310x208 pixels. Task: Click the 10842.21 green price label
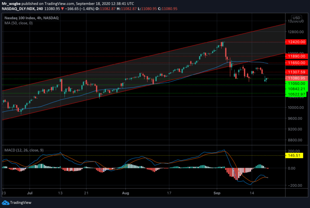tap(297, 89)
